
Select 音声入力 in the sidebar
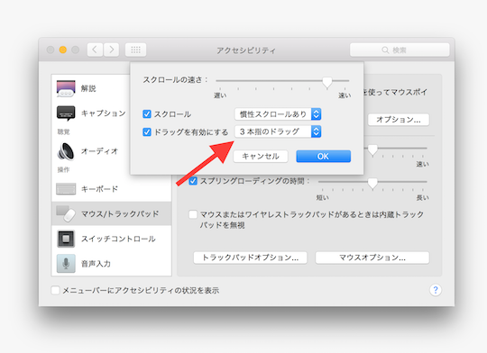(111, 264)
